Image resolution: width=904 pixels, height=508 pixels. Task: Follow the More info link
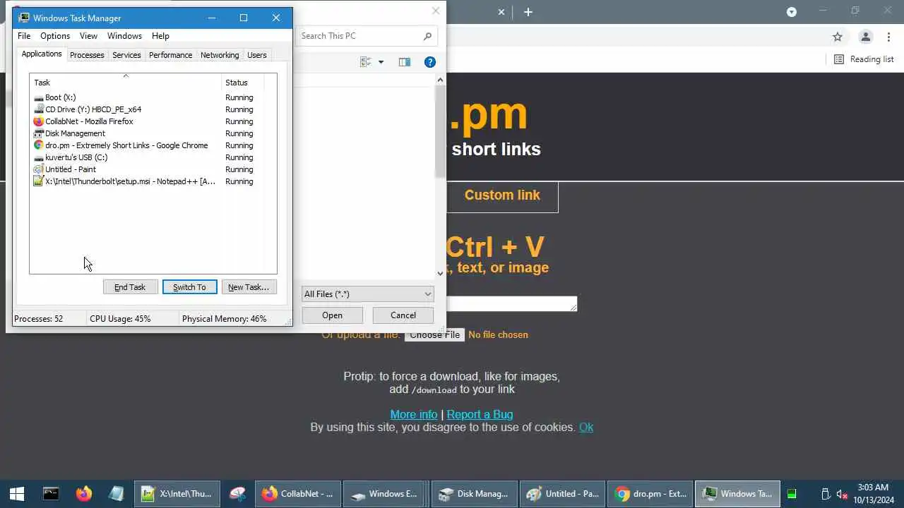pos(414,414)
